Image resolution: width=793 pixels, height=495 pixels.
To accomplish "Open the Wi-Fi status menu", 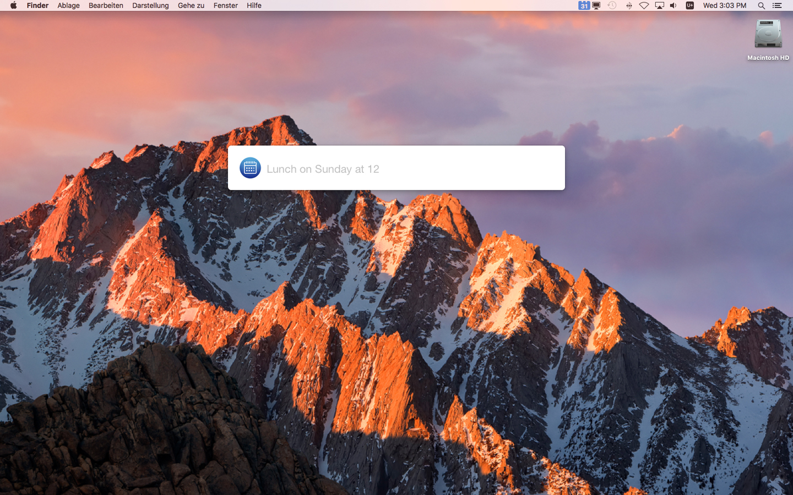I will click(644, 5).
